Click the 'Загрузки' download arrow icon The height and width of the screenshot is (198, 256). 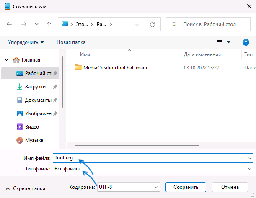point(20,87)
